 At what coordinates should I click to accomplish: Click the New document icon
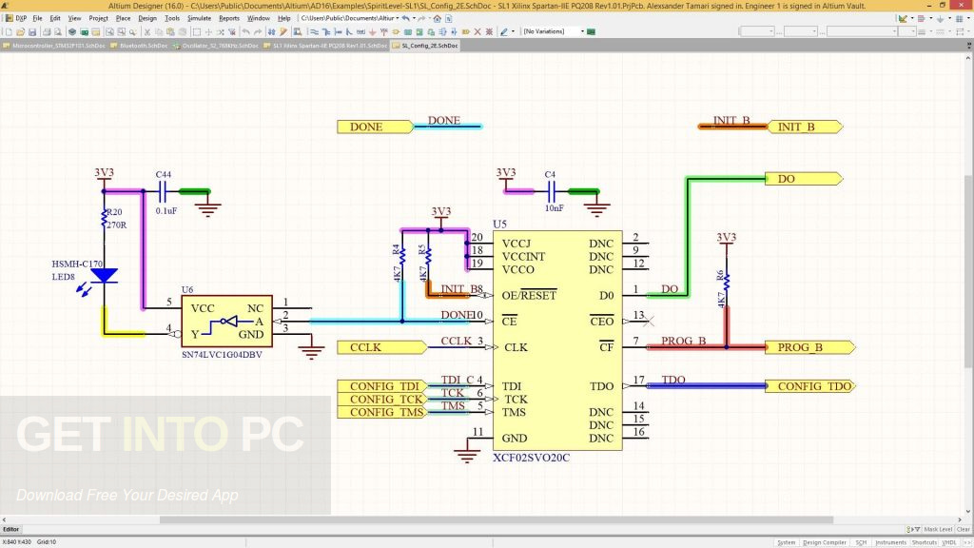click(x=10, y=31)
